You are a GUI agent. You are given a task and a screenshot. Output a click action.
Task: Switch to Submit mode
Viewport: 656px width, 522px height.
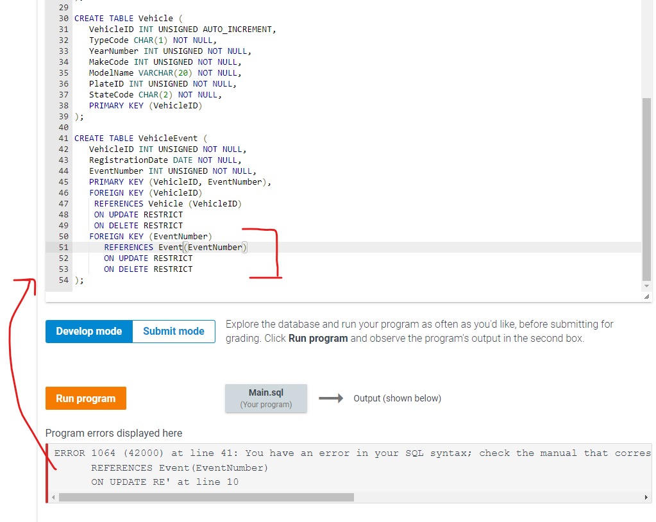pyautogui.click(x=174, y=332)
